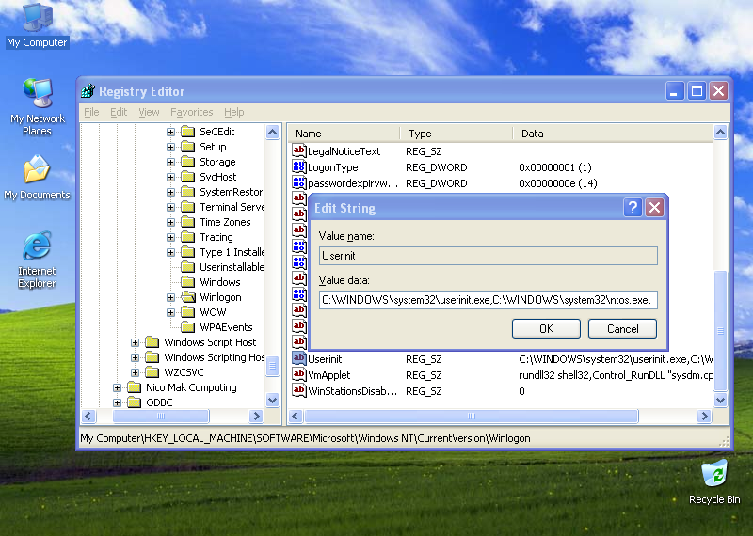Click the tree pane scroll down arrow
This screenshot has width=753, height=536.
(x=272, y=400)
